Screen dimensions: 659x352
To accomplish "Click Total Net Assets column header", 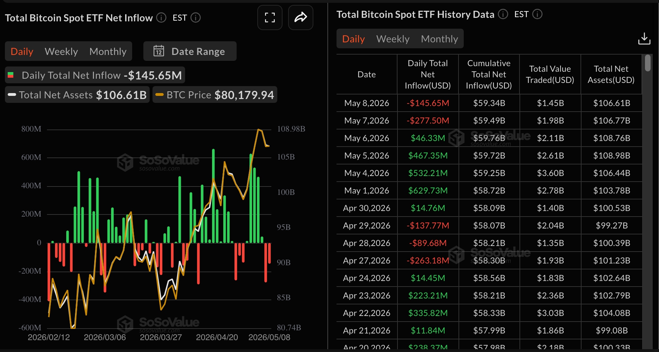I will coord(611,74).
